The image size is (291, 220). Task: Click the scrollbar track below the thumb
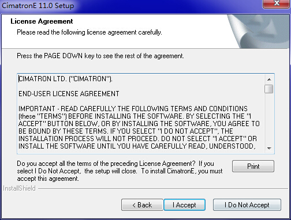pyautogui.click(x=269, y=119)
